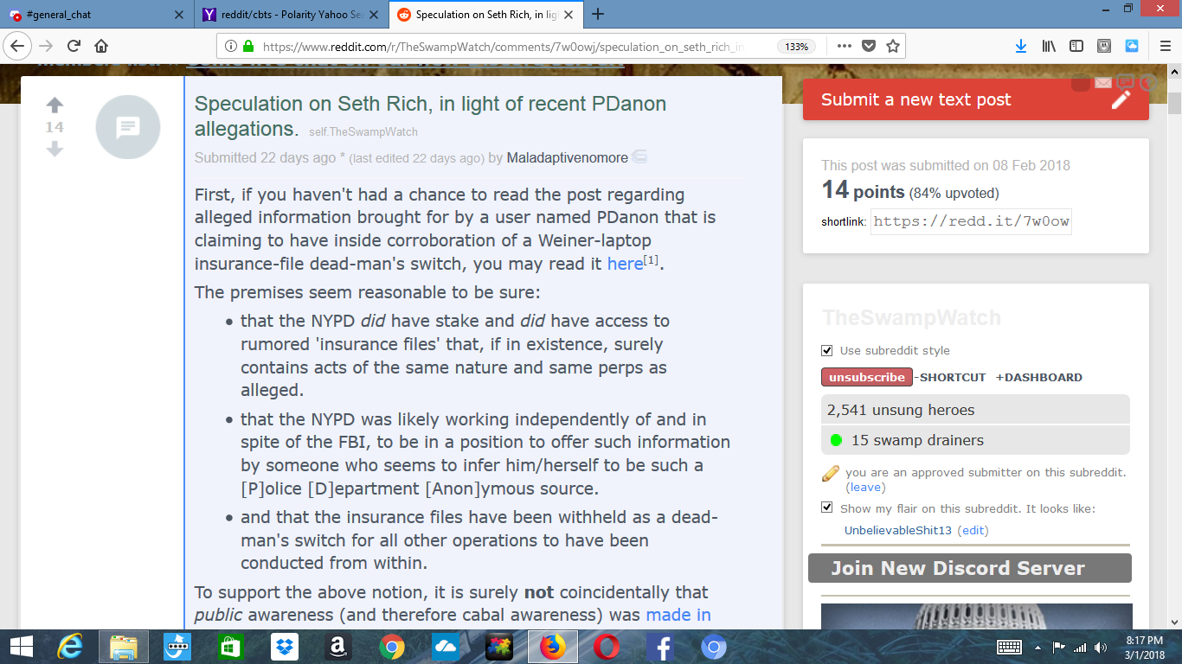This screenshot has height=664, width=1182.
Task: Show hidden system tray icons
Action: [1037, 648]
